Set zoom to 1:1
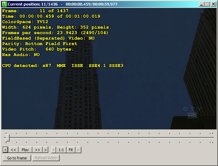 tap(61, 150)
